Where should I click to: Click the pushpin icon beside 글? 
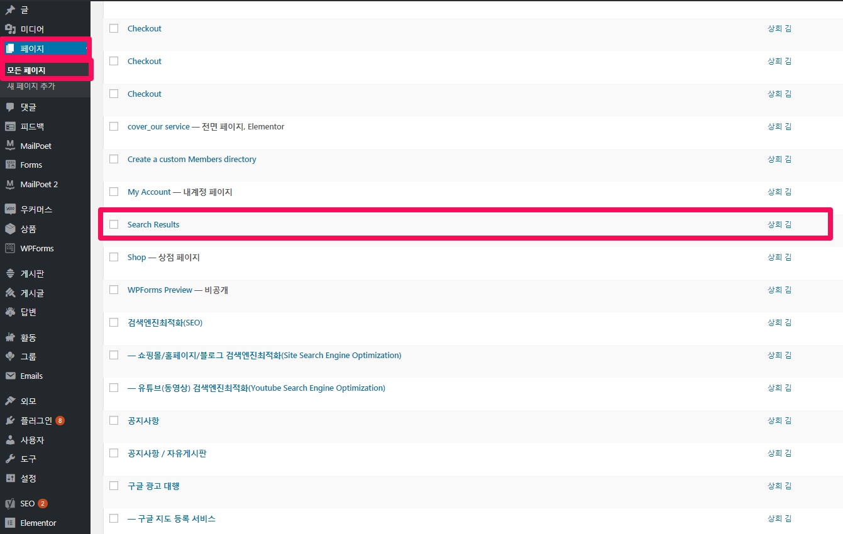[10, 10]
